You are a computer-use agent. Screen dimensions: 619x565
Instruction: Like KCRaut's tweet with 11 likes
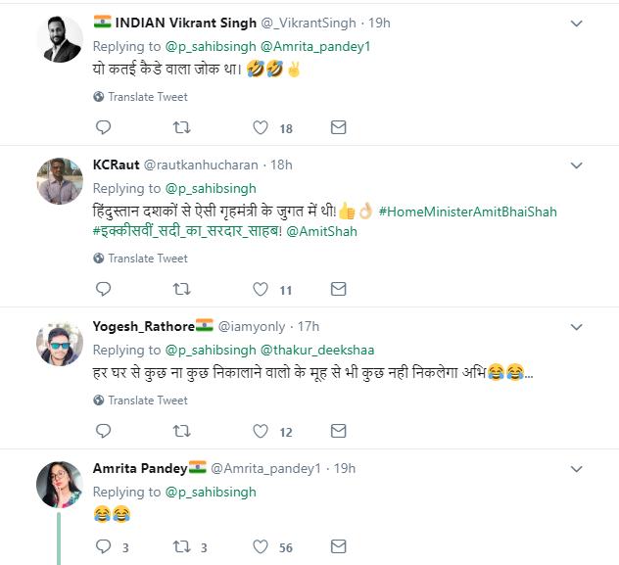[261, 290]
